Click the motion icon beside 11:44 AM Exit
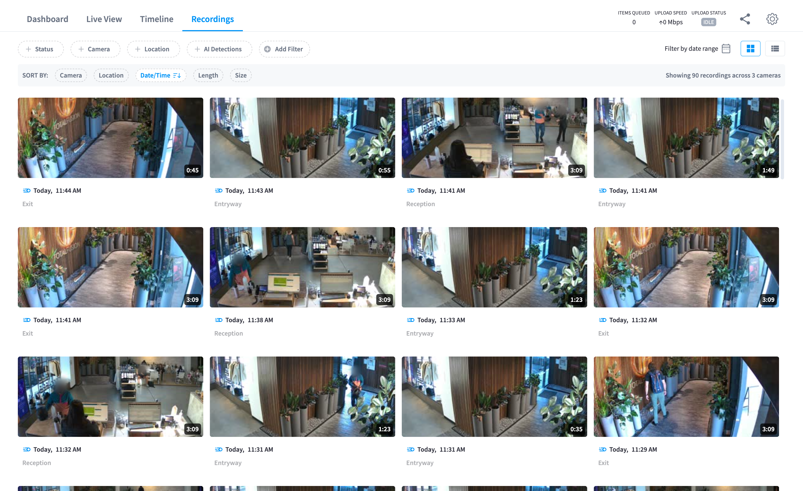The width and height of the screenshot is (803, 491). 27,190
